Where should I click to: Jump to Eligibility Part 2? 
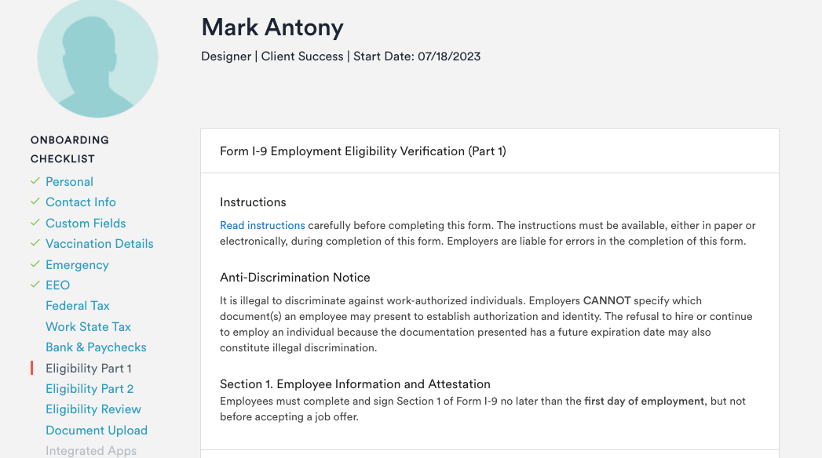90,389
